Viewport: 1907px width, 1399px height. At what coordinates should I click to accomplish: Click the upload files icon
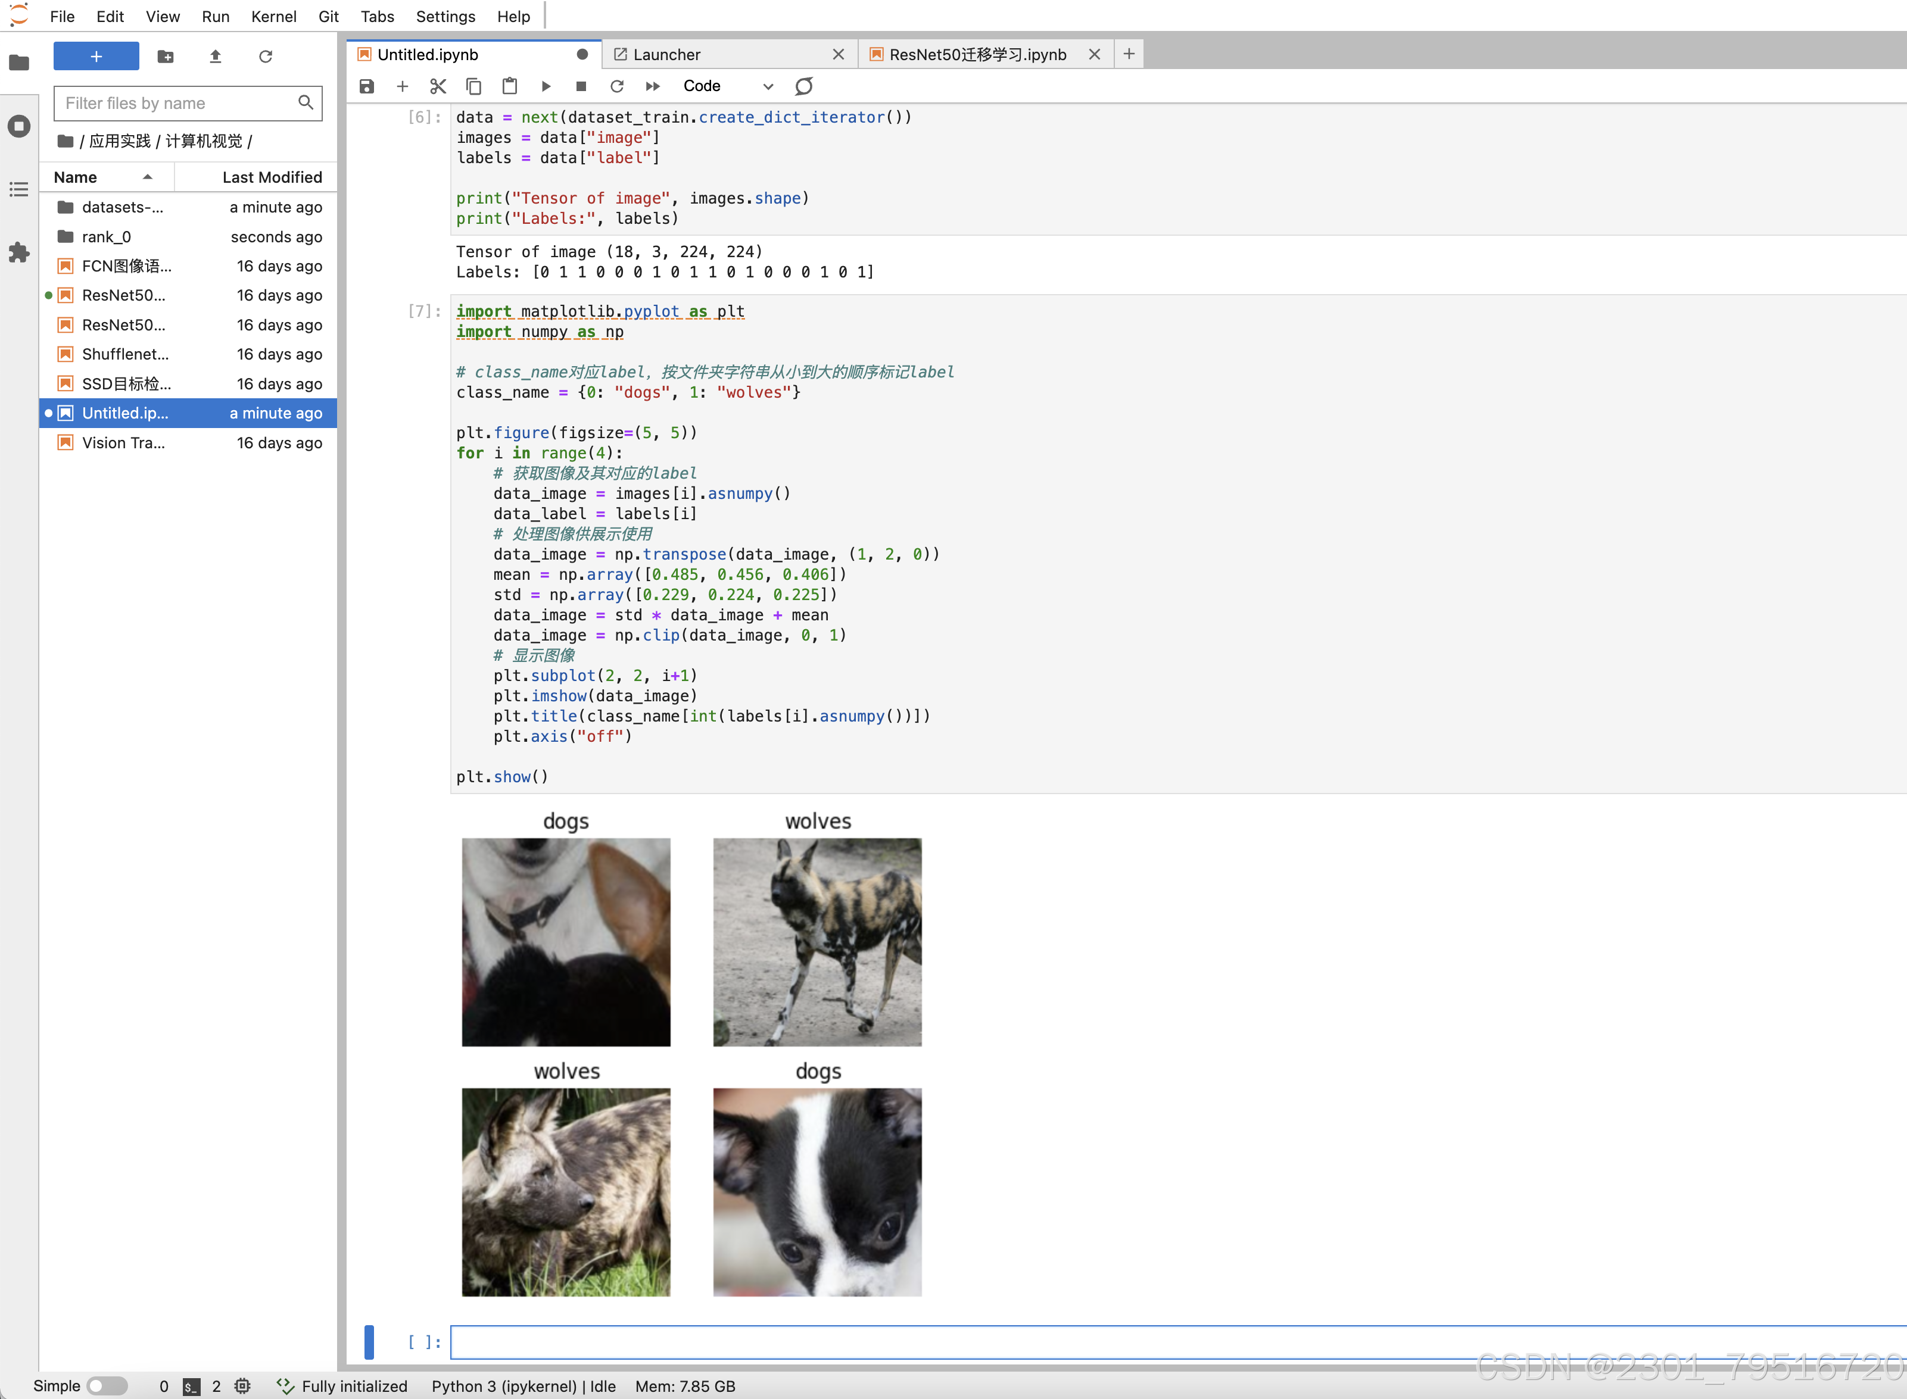[x=215, y=57]
